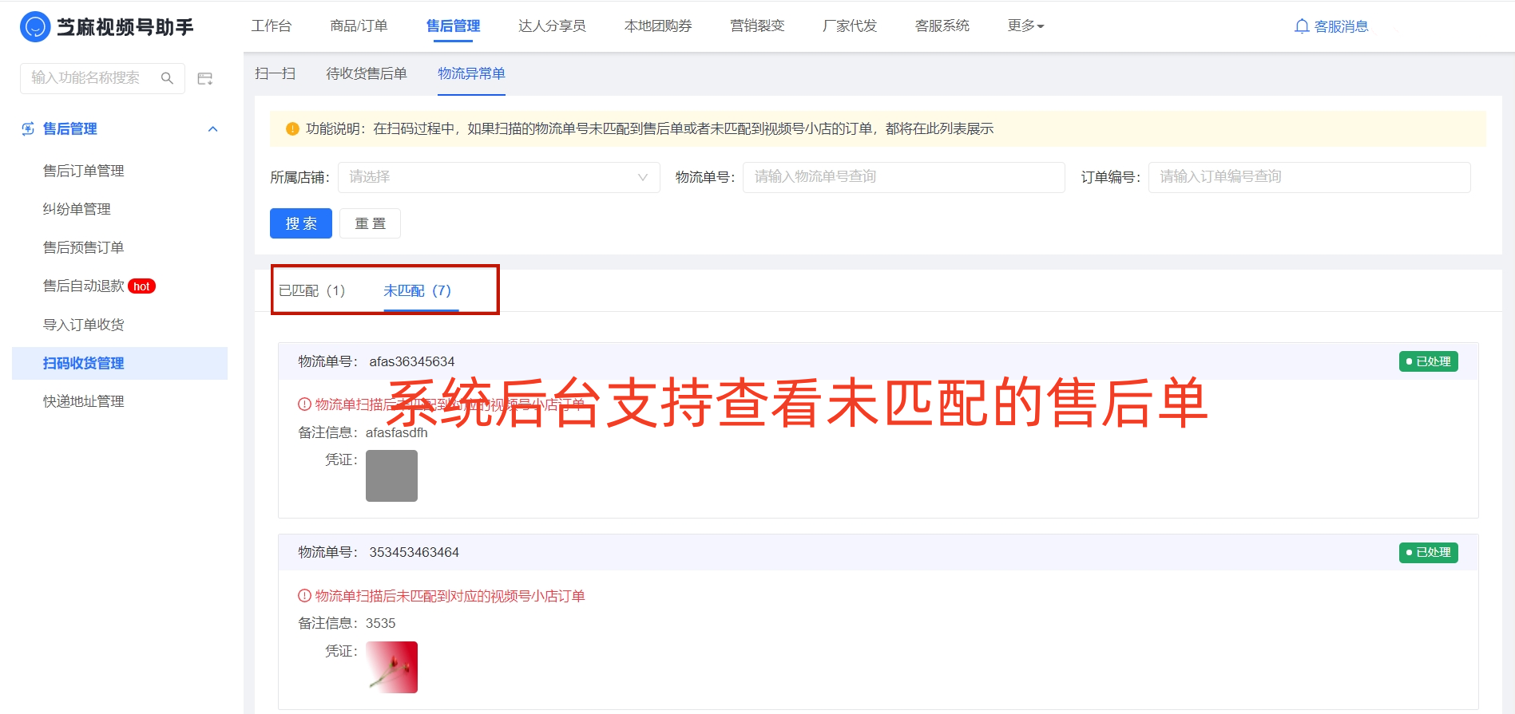Open the 工作台 top menu
The image size is (1515, 714).
272,26
